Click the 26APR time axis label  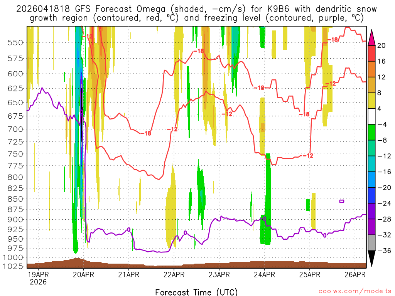pos(355,274)
